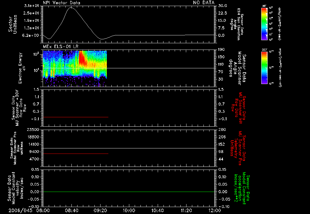This screenshot has width=310, height=214.
Task: Click the red line in the MU Scanner +30V panel
Action: (x=75, y=117)
